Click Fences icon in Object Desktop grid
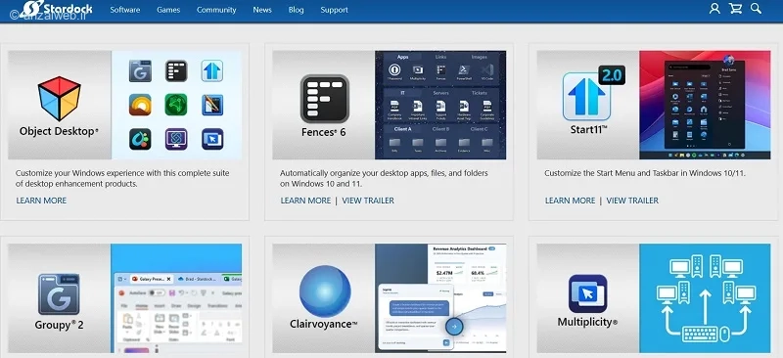This screenshot has width=783, height=358. 176,70
